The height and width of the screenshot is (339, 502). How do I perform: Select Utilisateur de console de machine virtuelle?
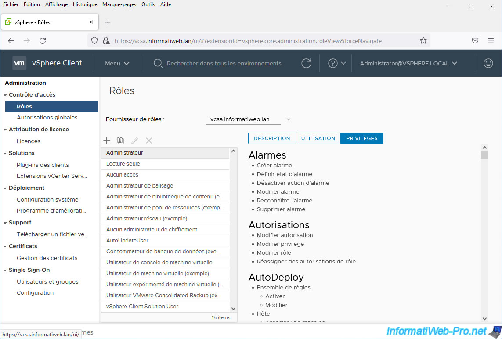[165, 263]
